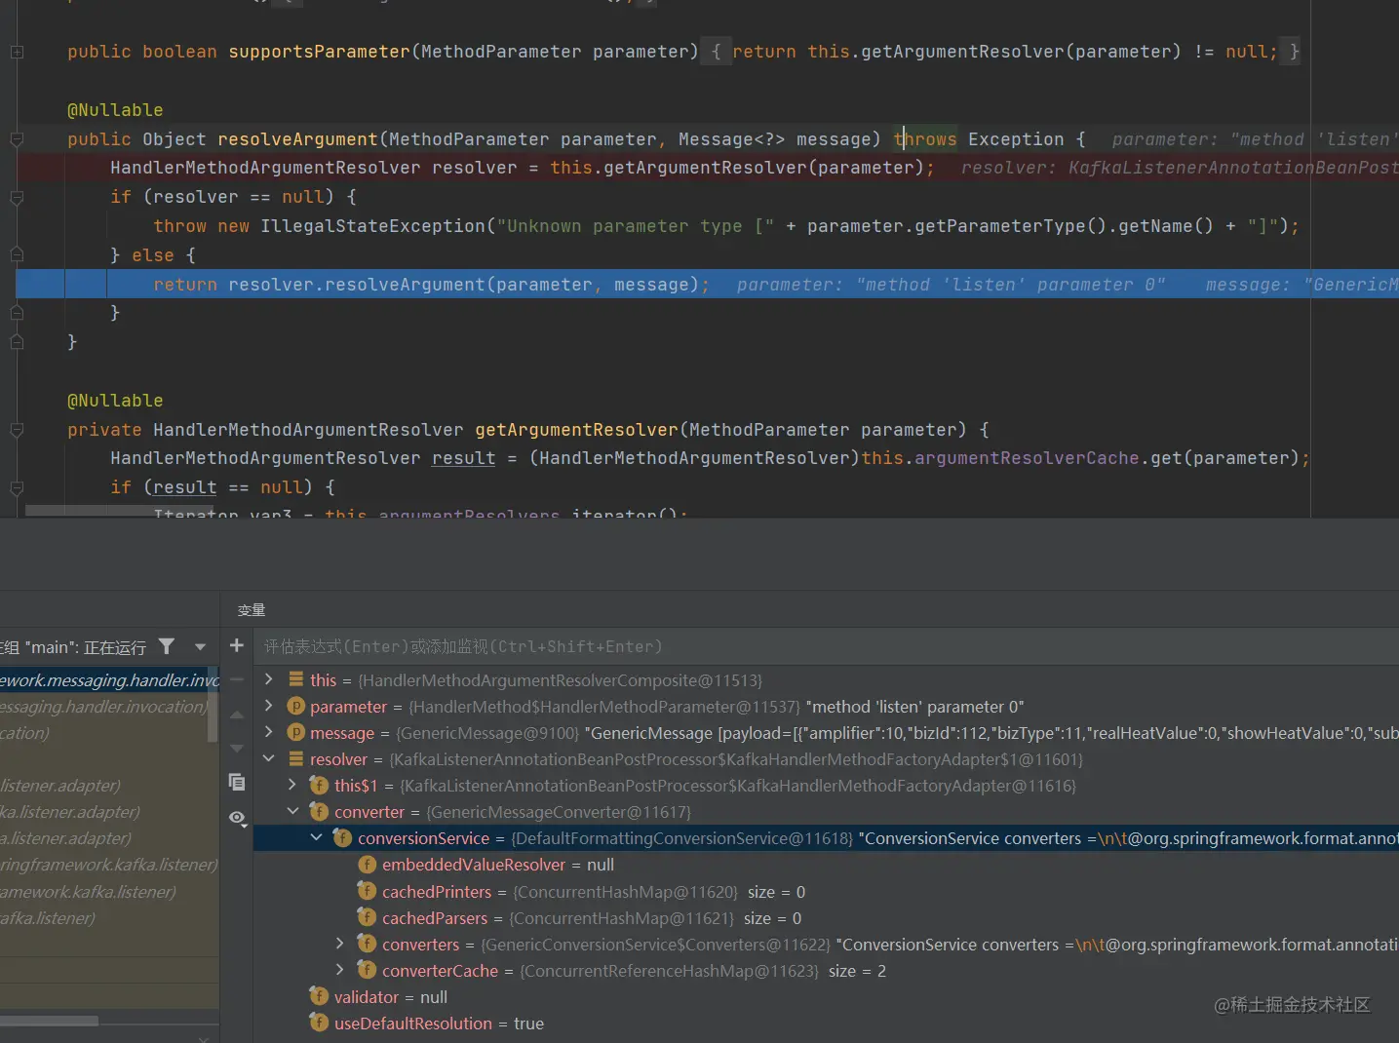Click the field icon beside 'cachedPrinters'
This screenshot has width=1399, height=1043.
367,891
